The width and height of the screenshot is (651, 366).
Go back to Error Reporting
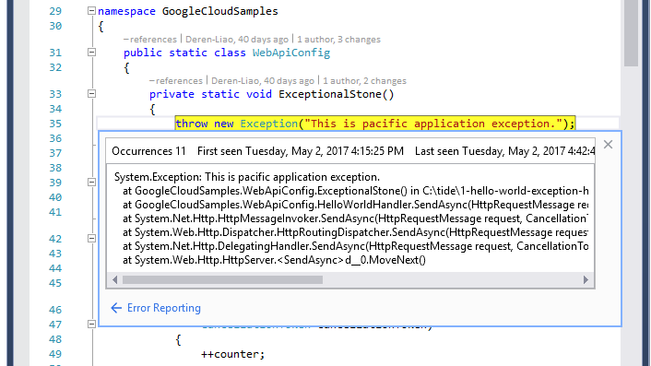[163, 308]
